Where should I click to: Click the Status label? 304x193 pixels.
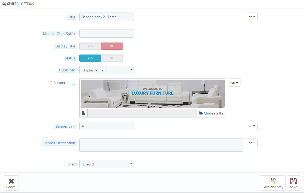(70, 58)
